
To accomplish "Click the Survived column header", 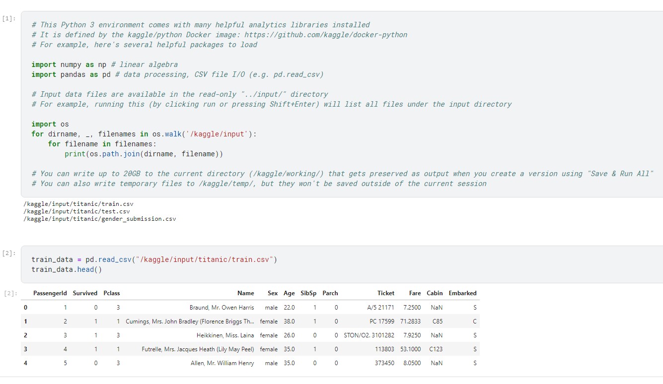I will (x=85, y=293).
